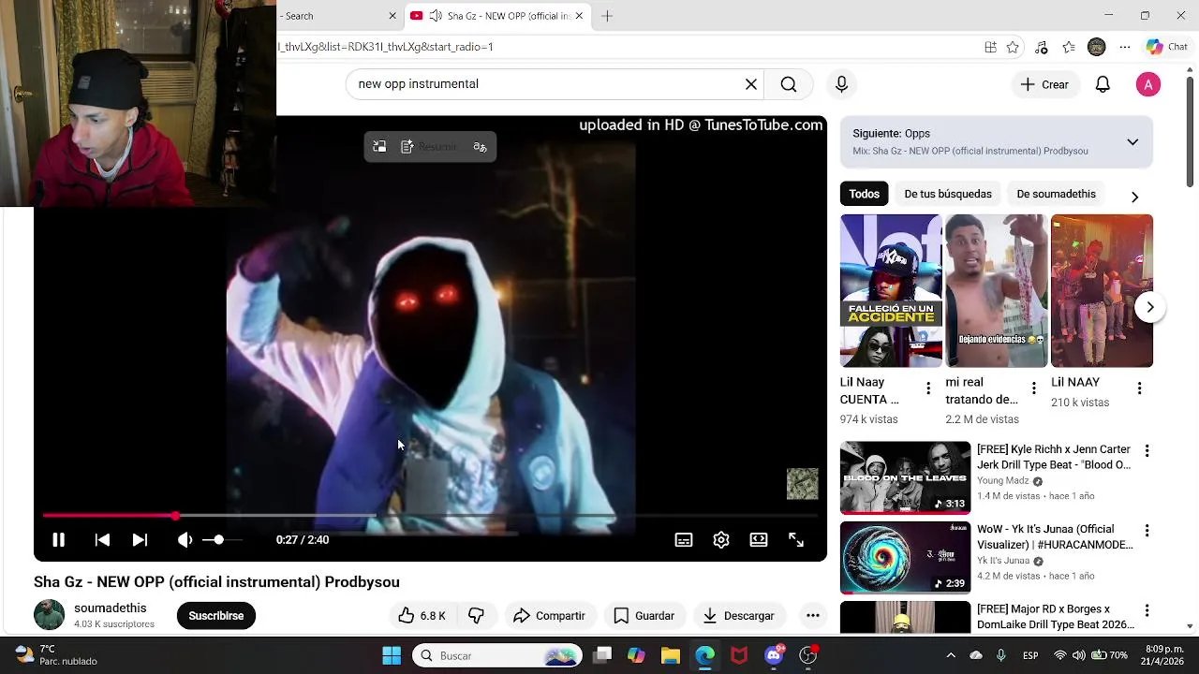Open File Explorer from the taskbar

pos(670,655)
